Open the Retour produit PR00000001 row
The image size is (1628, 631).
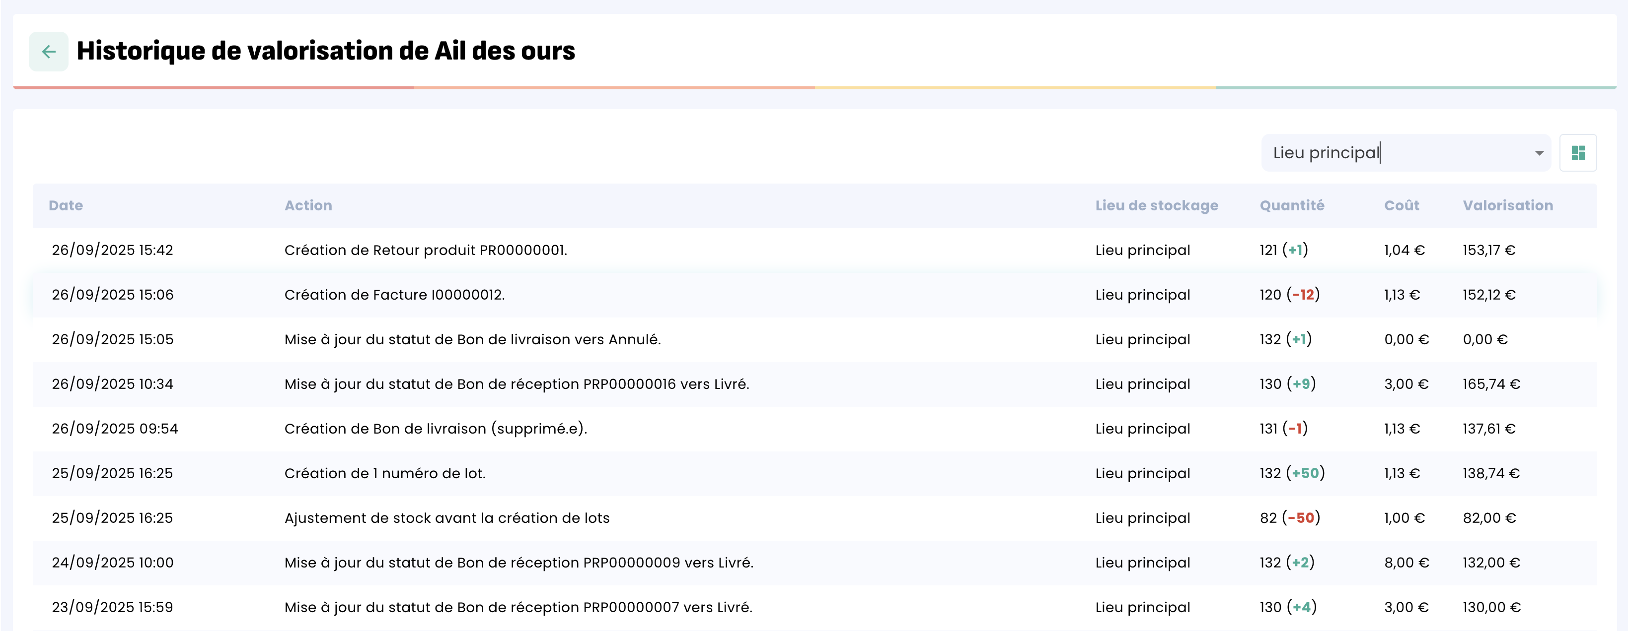pos(425,251)
